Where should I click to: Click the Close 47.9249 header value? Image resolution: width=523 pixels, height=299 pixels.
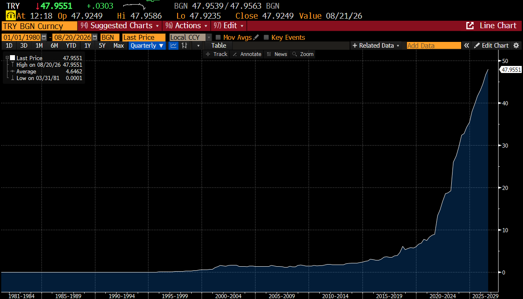[x=265, y=16]
